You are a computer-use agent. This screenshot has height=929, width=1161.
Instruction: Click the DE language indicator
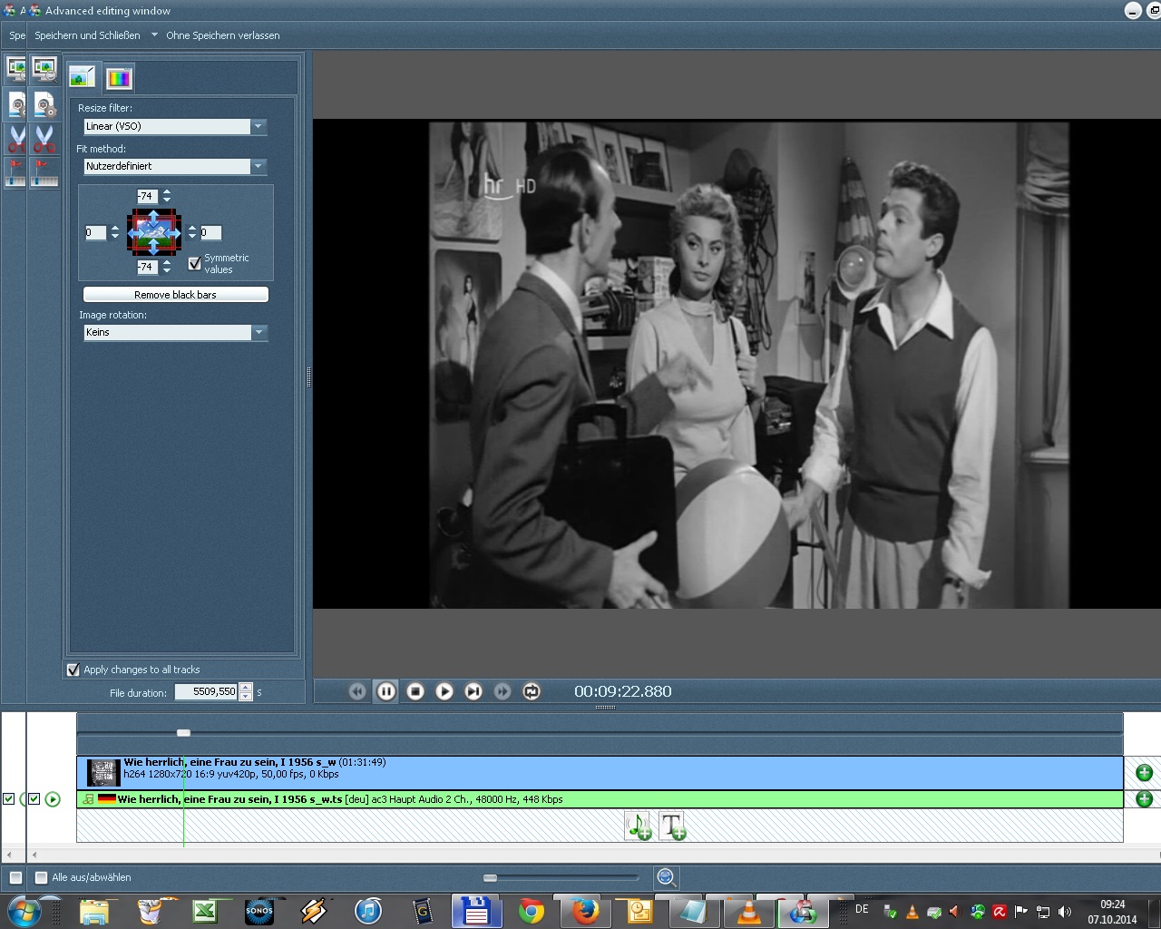(x=862, y=909)
